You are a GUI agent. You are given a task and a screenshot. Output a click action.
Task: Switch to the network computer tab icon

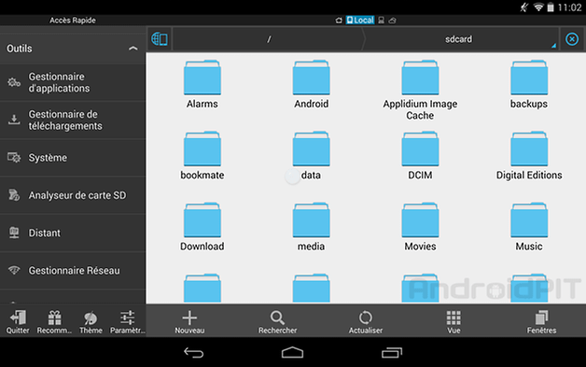tap(382, 21)
